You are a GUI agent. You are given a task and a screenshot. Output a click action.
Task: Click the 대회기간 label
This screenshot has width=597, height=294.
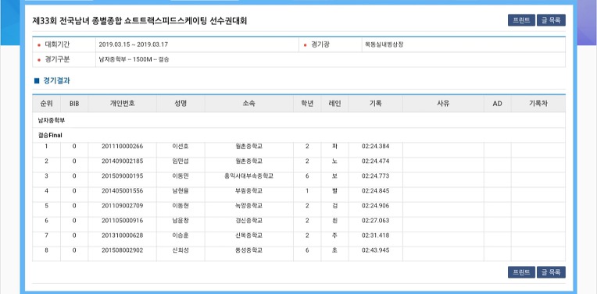(x=57, y=44)
